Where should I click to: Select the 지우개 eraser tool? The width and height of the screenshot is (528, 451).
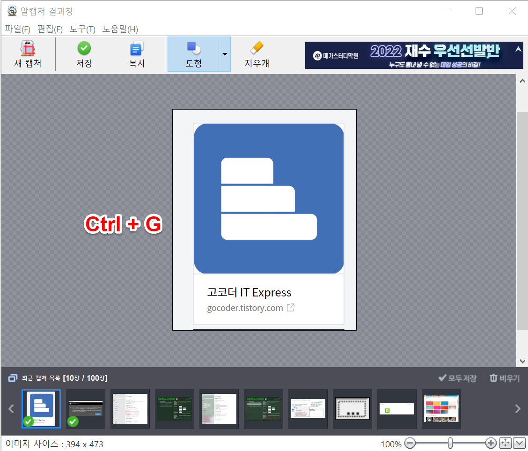pyautogui.click(x=257, y=54)
